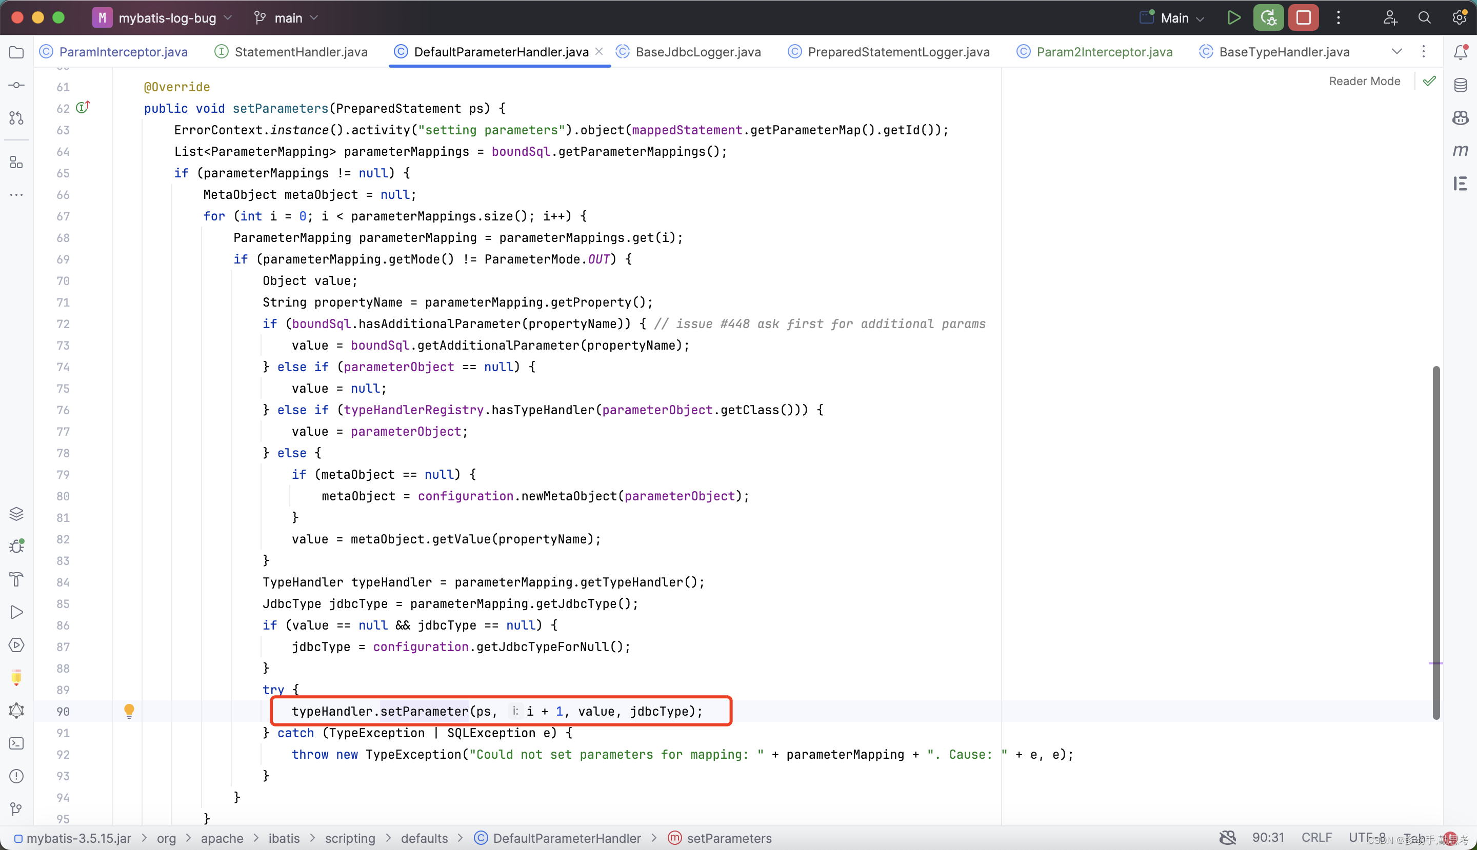This screenshot has height=850, width=1477.
Task: Click the yellow intention bulb on line 90
Action: coord(129,711)
